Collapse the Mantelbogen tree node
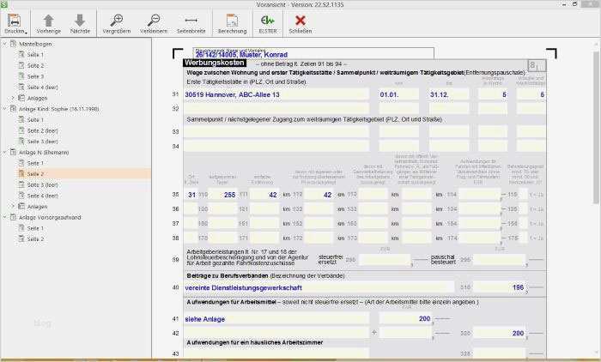The image size is (601, 362). pos(5,44)
